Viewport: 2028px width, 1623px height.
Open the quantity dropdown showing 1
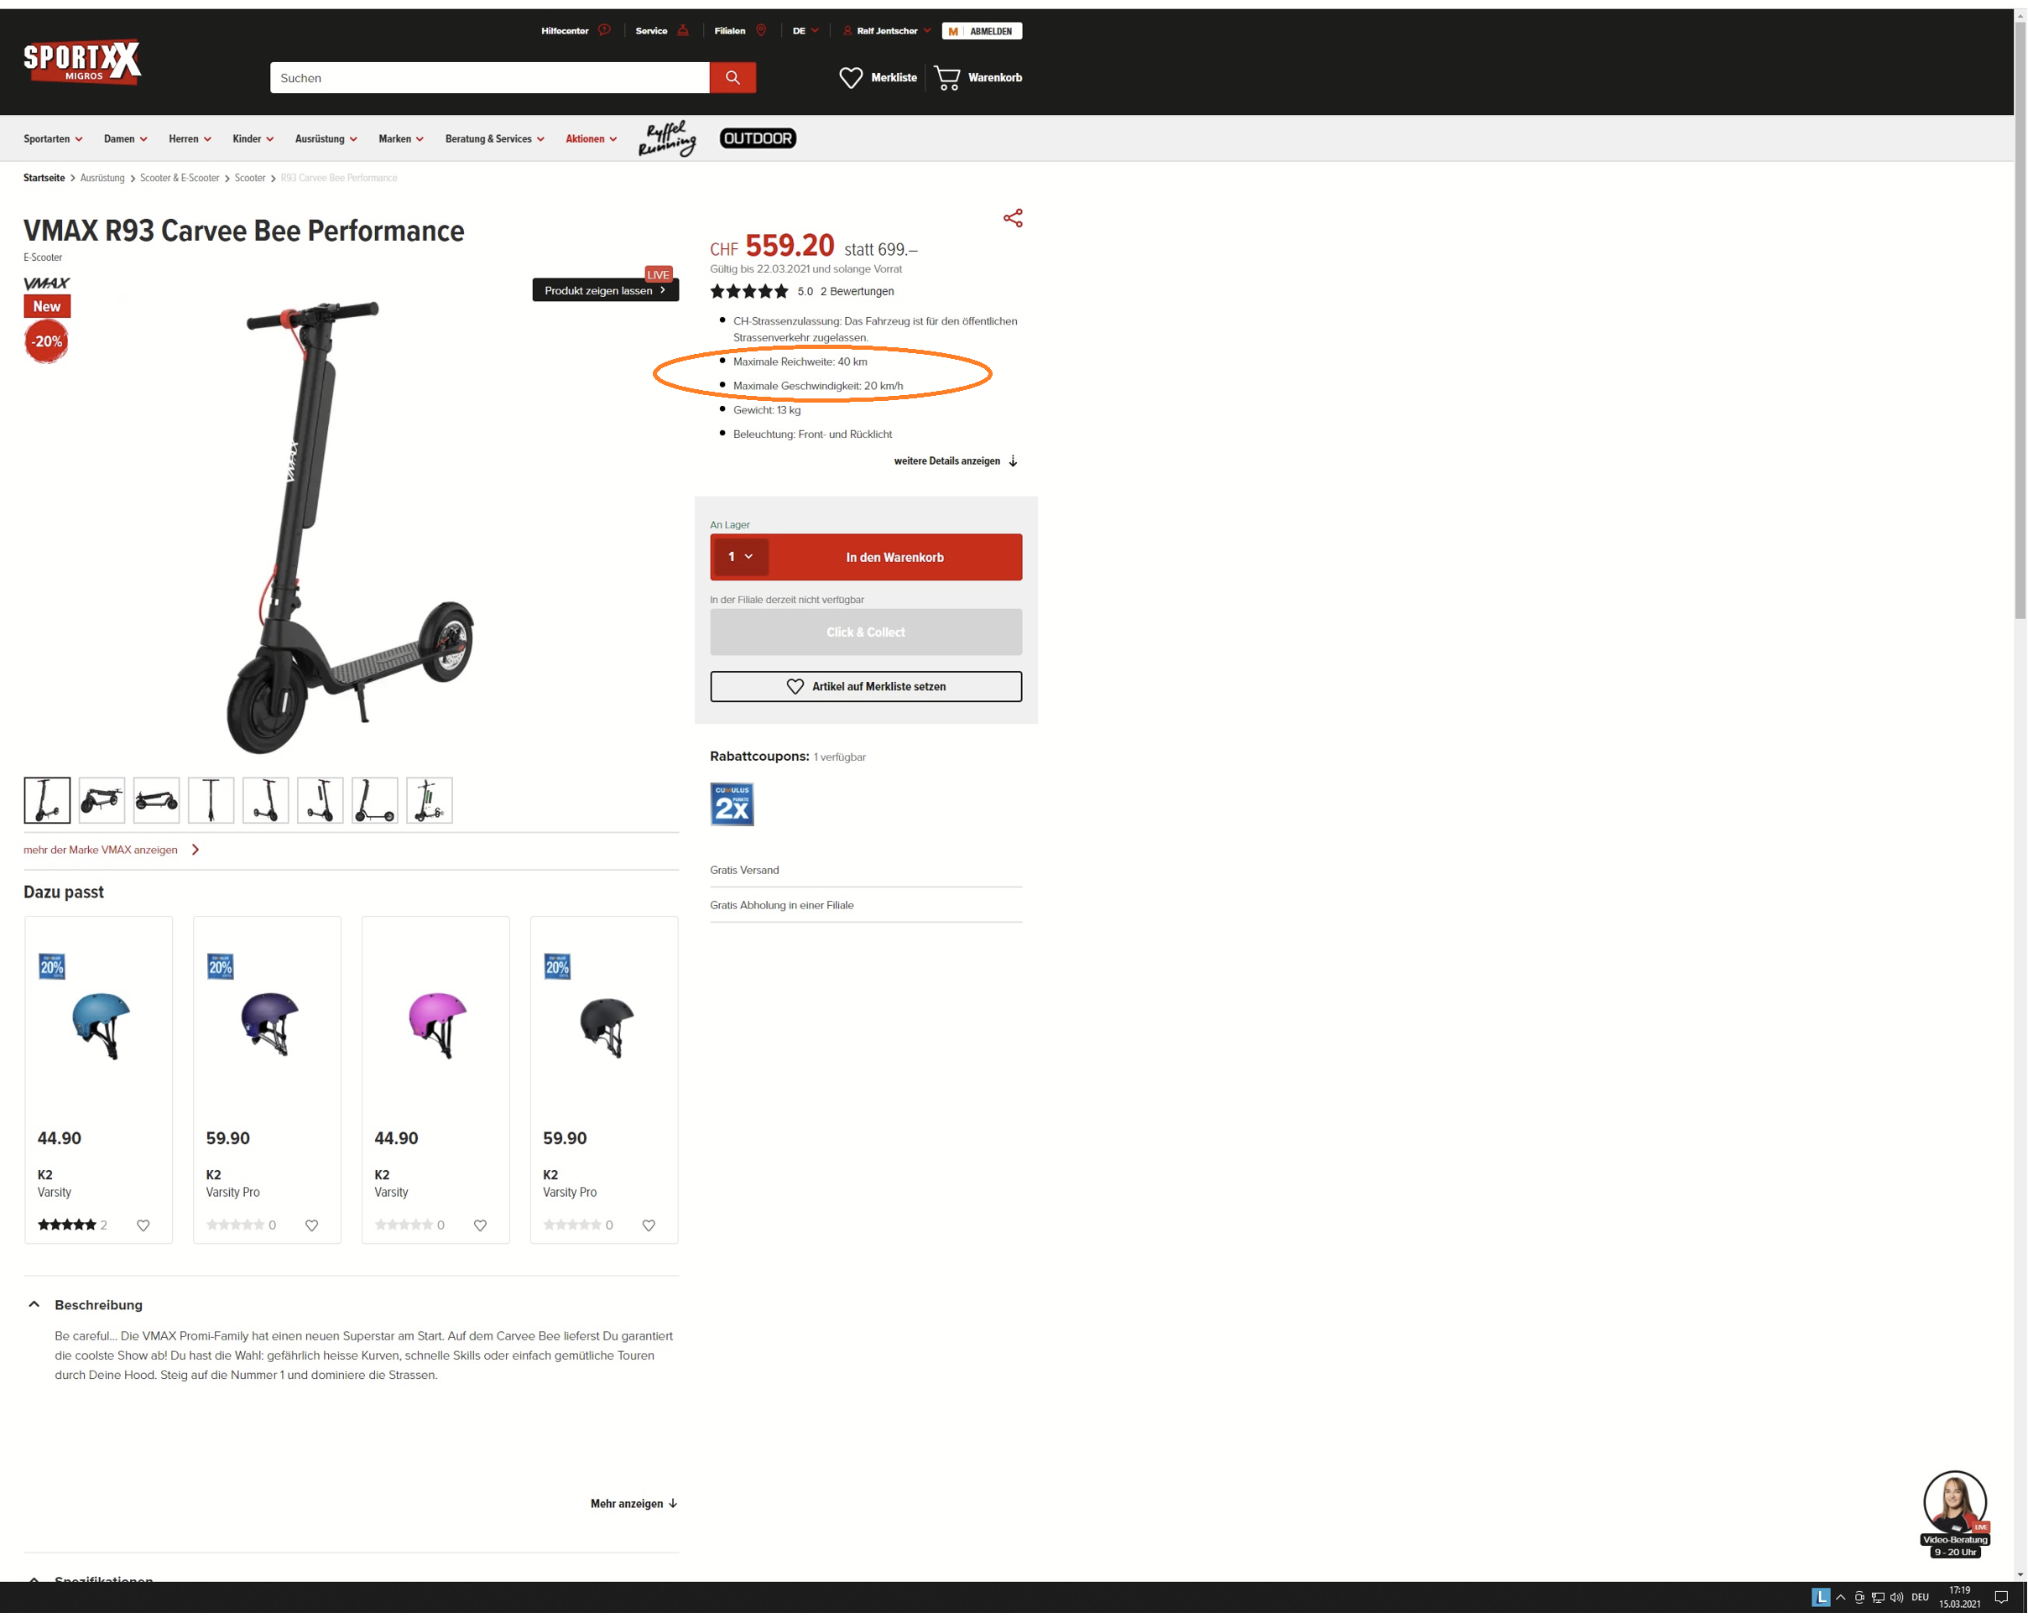tap(740, 557)
